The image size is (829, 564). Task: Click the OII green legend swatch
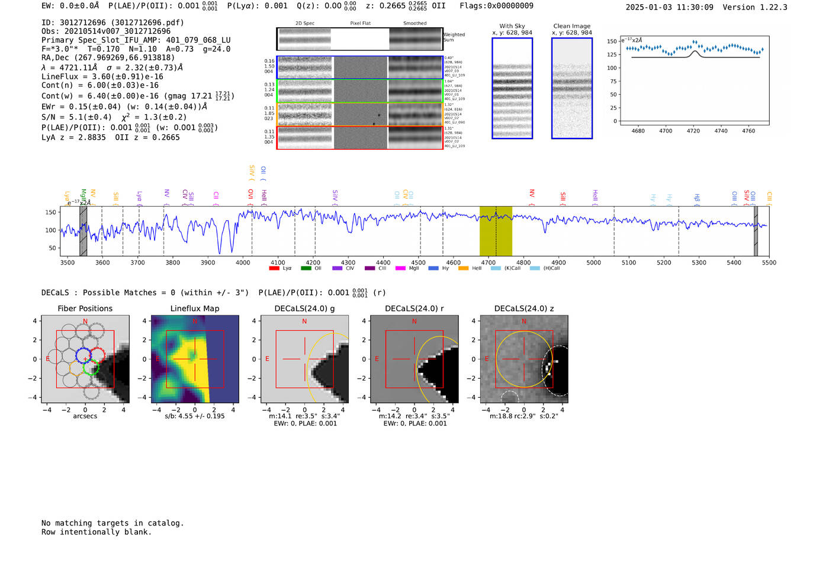coord(306,268)
